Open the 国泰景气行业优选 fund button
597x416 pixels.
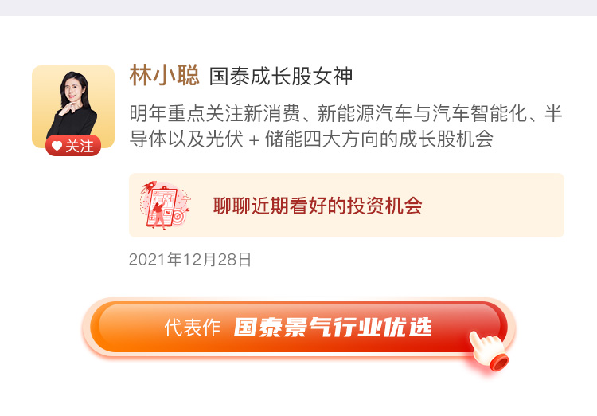[298, 328]
